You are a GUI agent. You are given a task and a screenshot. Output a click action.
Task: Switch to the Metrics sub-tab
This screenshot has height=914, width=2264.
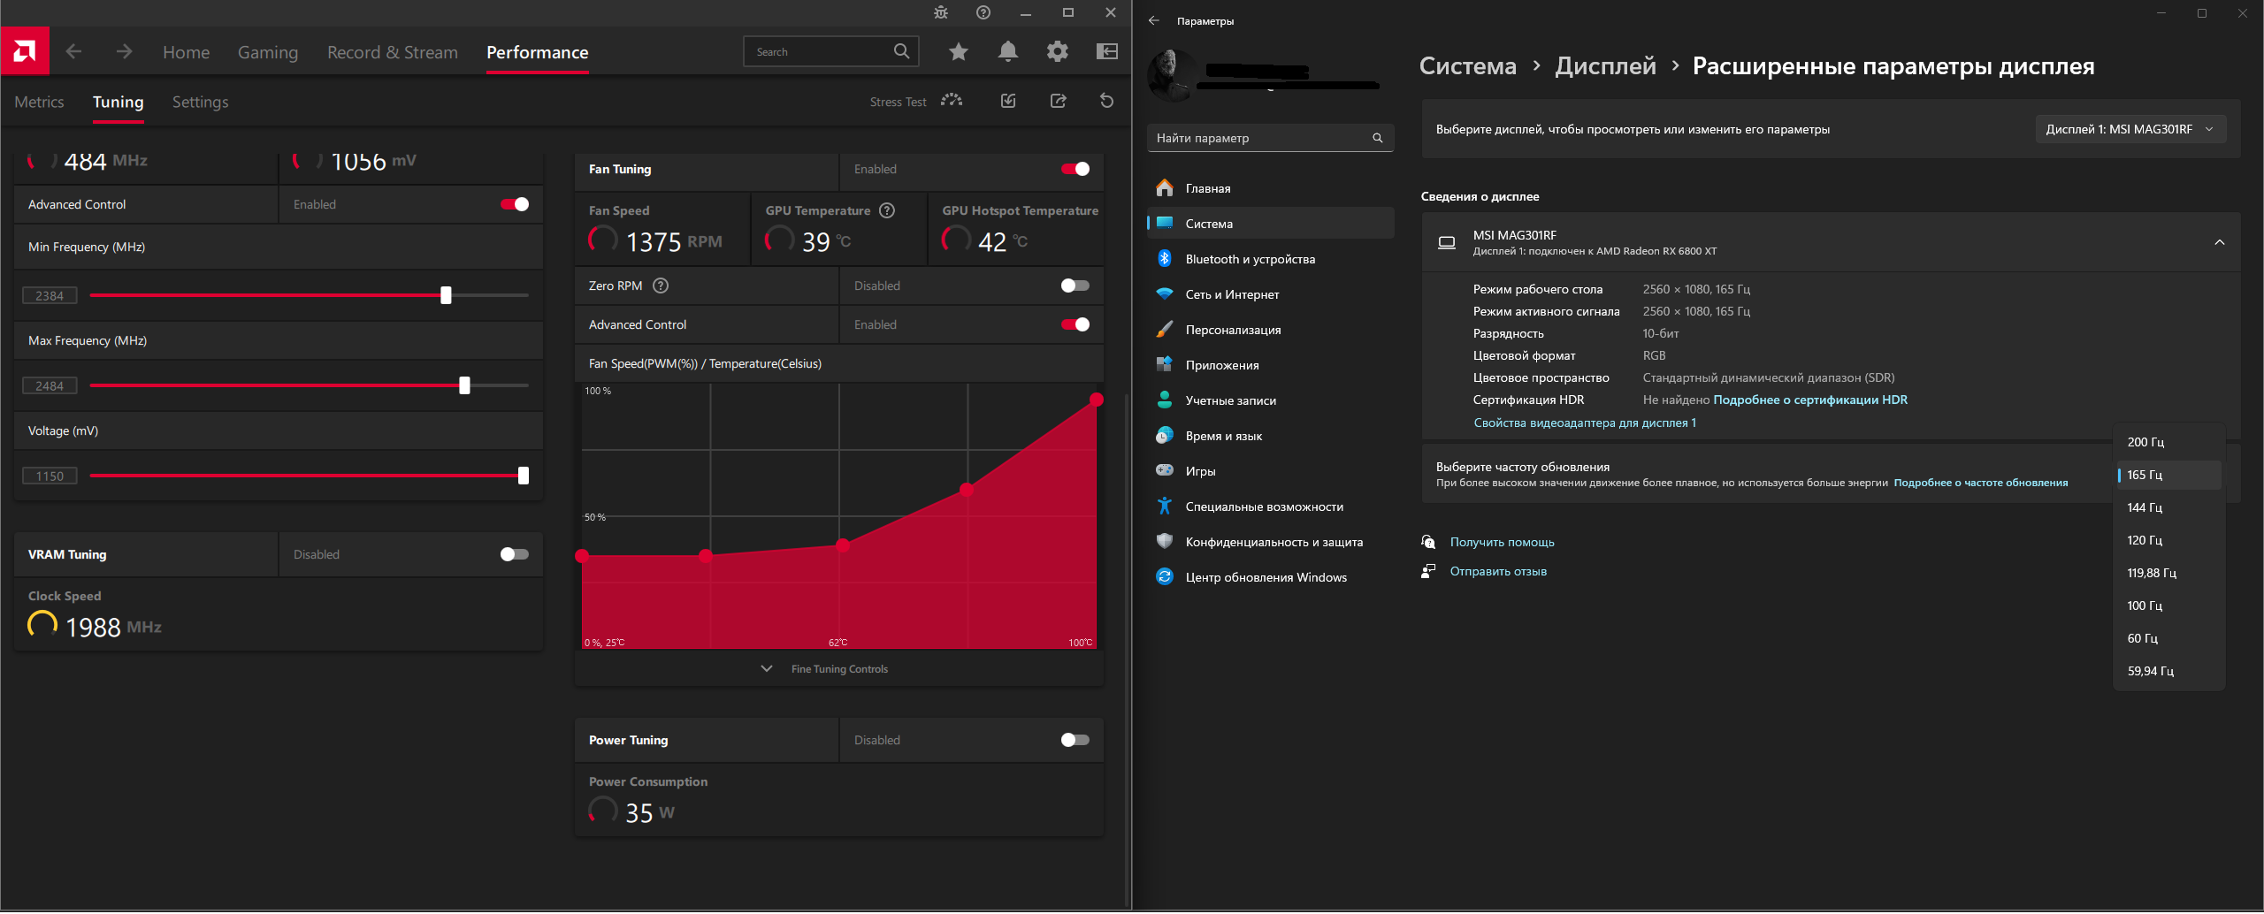pyautogui.click(x=39, y=102)
